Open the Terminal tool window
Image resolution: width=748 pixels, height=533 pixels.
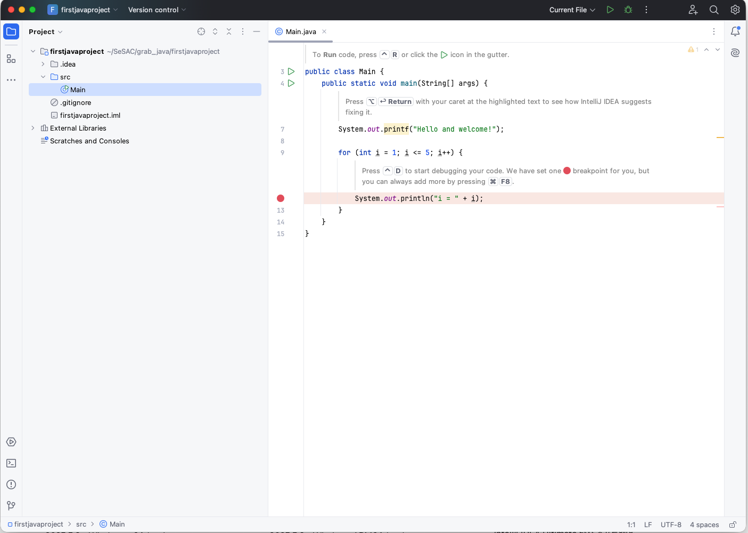[11, 463]
